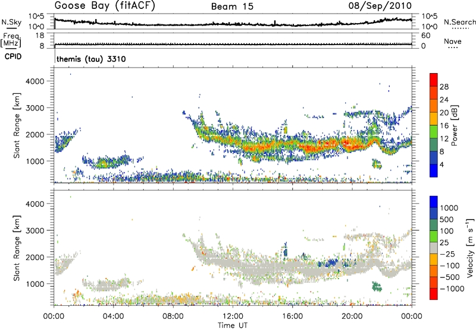Select the 'Velocity [m s-1]' colorbar title
This screenshot has width=476, height=329.
coord(470,248)
